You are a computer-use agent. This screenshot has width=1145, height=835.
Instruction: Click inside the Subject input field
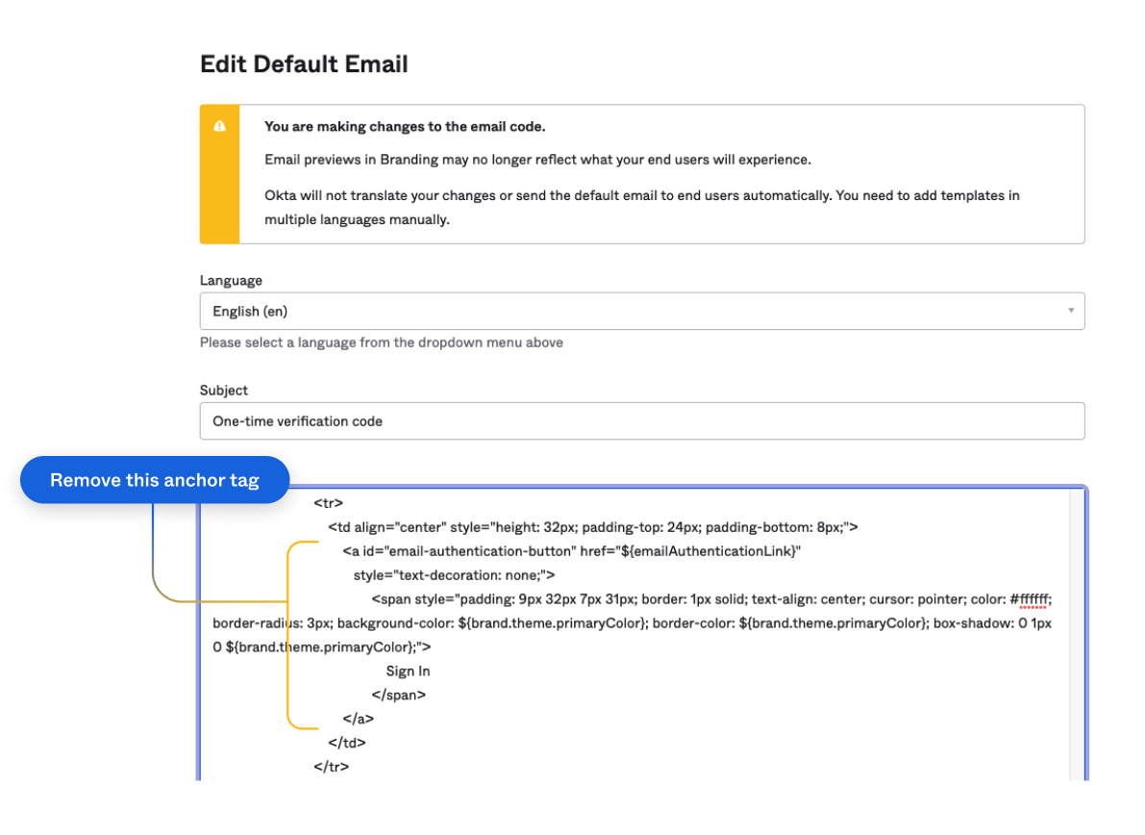(641, 420)
